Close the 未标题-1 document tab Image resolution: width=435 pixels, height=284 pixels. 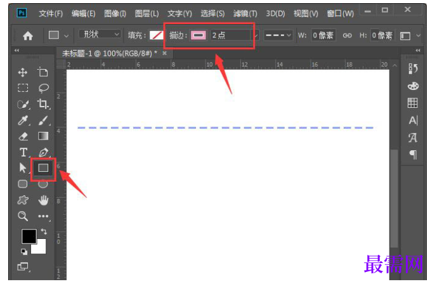point(164,53)
